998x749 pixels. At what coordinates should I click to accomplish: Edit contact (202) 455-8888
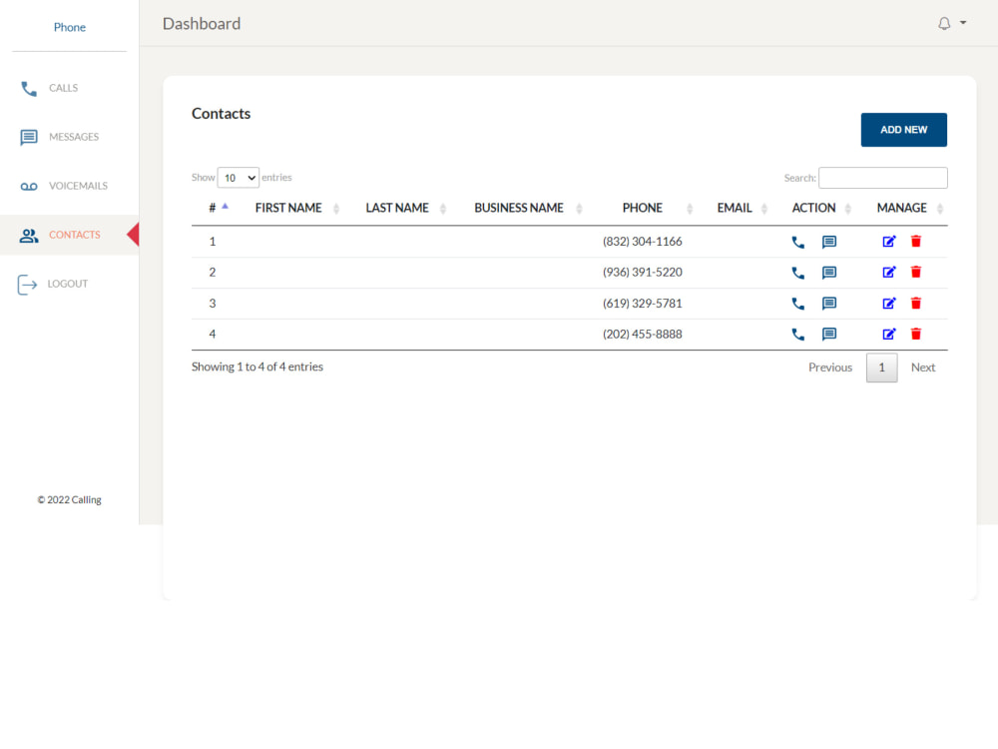(x=889, y=334)
